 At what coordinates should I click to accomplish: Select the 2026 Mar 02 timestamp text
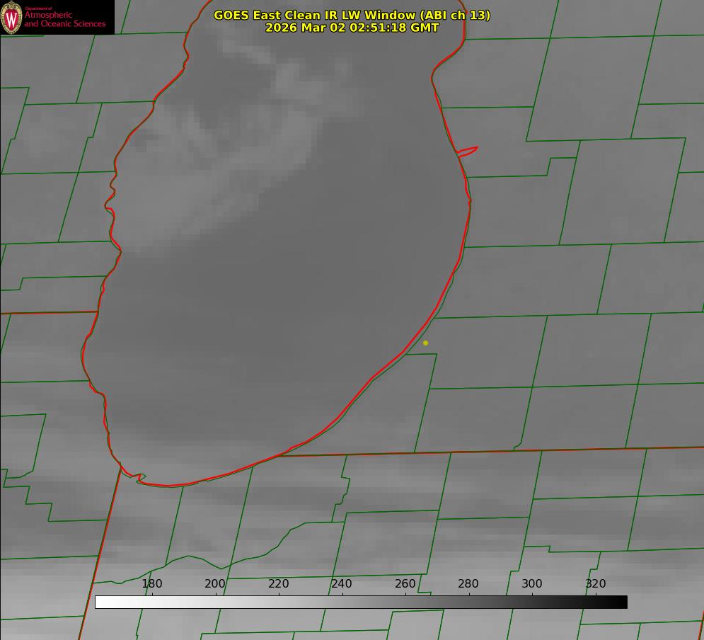click(x=352, y=28)
